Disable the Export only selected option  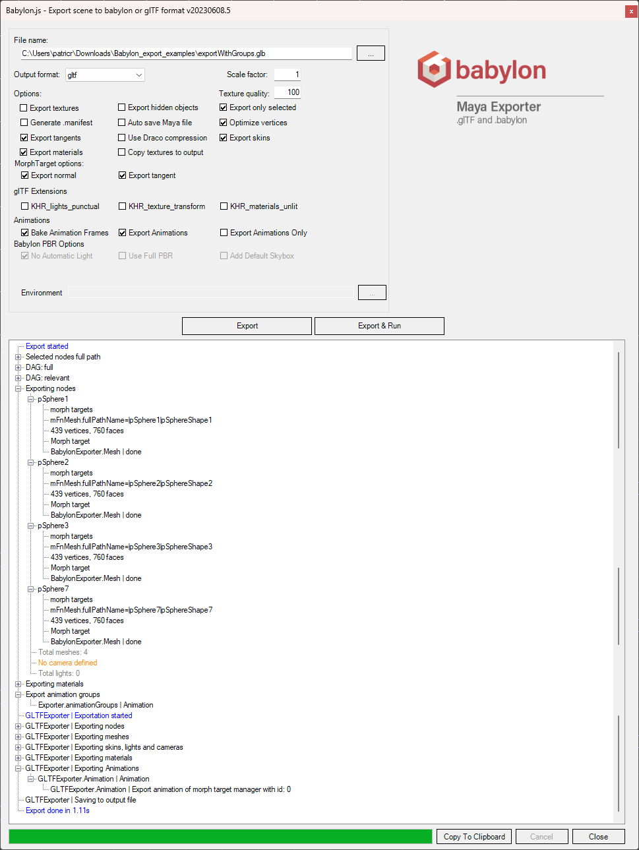click(x=223, y=107)
